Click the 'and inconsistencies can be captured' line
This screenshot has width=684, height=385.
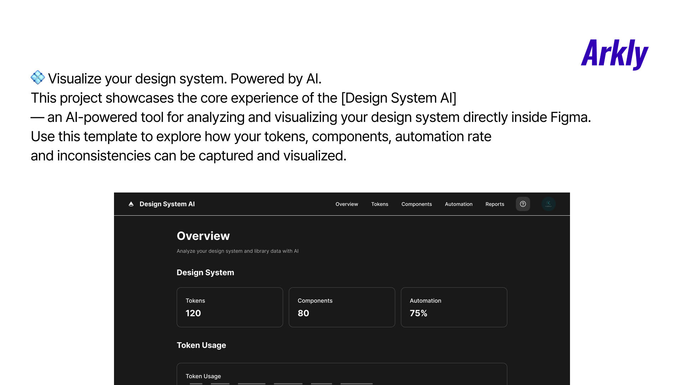tap(188, 156)
